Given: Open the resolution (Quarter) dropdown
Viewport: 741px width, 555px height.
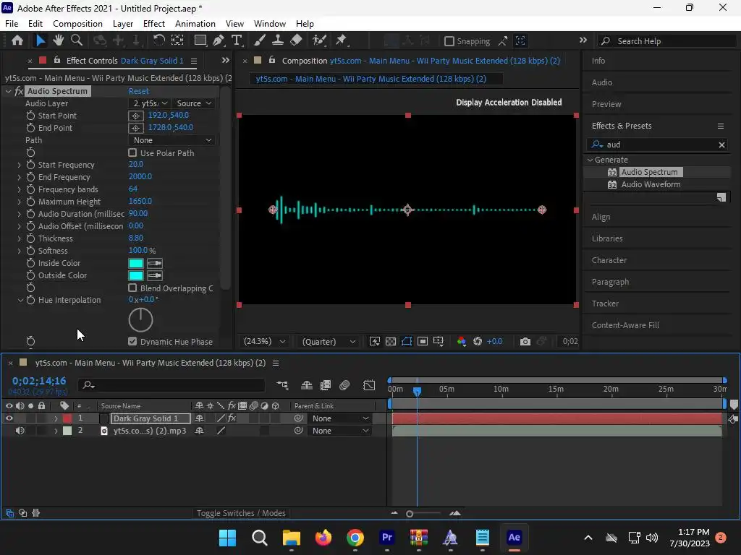Looking at the screenshot, I should (x=329, y=341).
